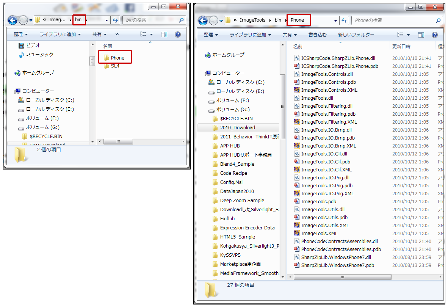Screen dimensions: 448x306
Task: Click 書き込む button in Phone window
Action: (318, 35)
